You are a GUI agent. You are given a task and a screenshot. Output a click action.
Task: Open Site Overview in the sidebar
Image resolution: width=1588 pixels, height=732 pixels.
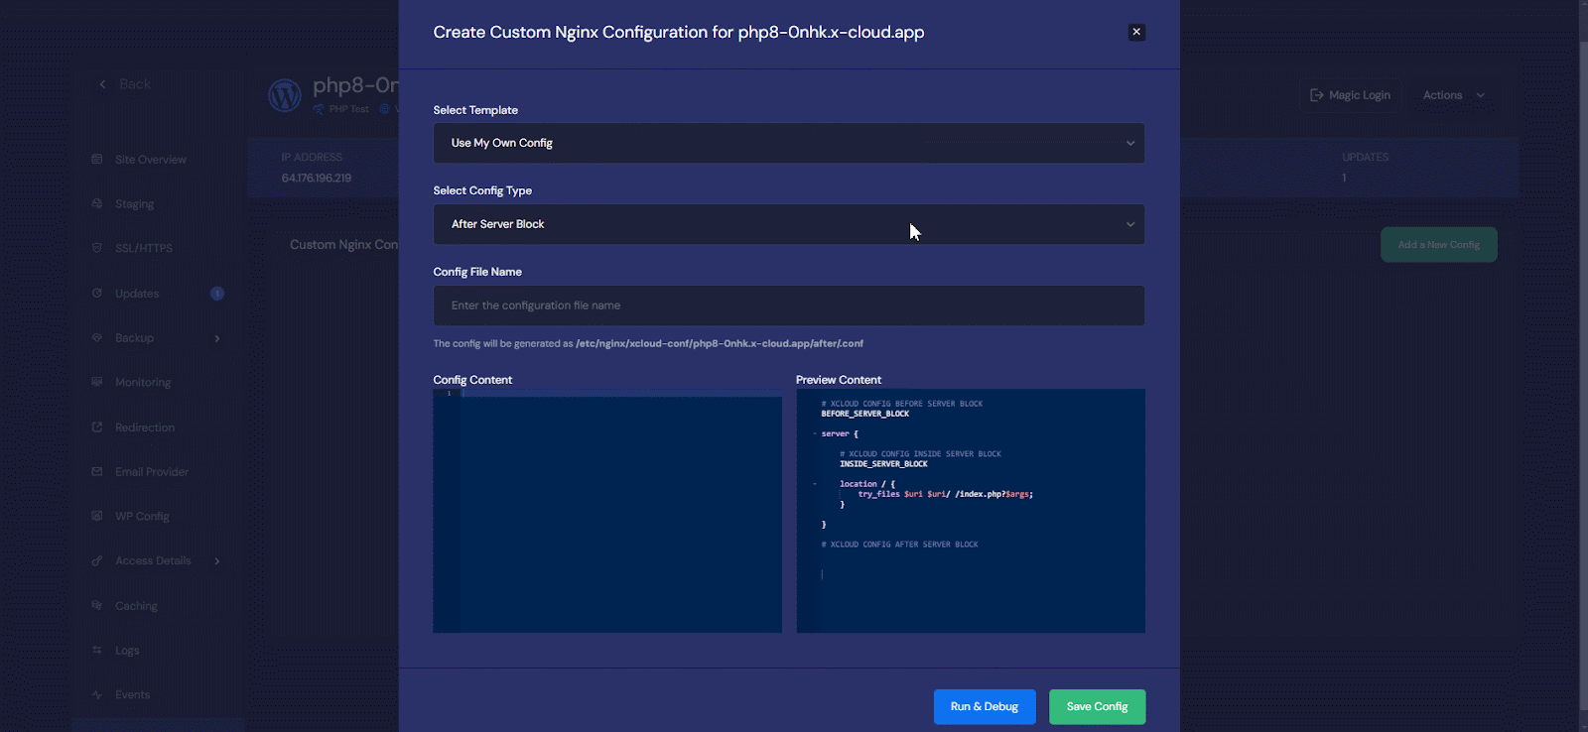(x=151, y=160)
